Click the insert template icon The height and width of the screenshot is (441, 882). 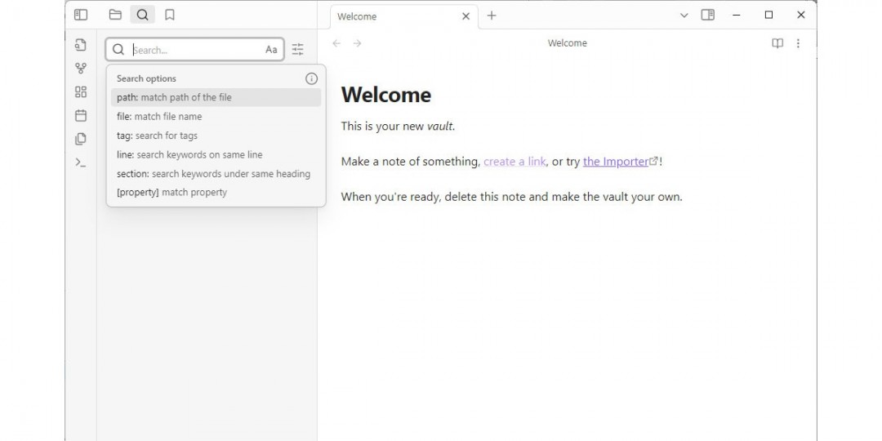[x=81, y=139]
